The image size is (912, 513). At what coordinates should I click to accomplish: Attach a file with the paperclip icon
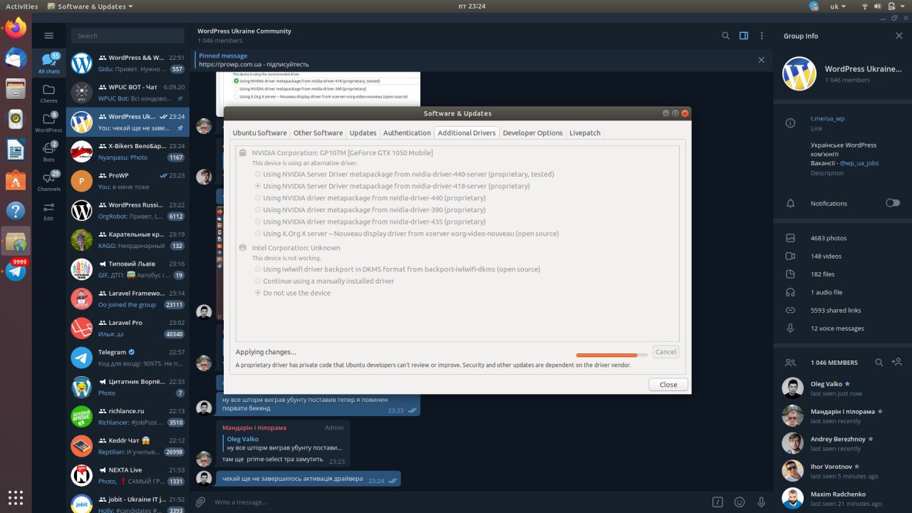click(201, 502)
